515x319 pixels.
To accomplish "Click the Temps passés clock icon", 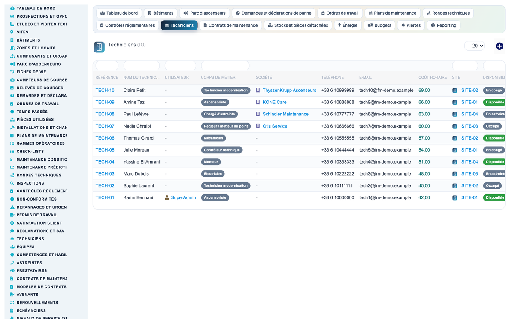I will click(x=12, y=112).
